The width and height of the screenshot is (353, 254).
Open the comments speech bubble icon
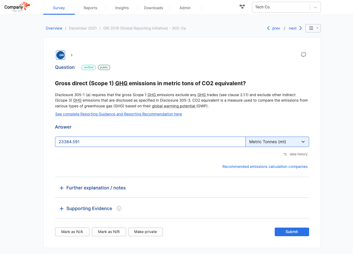tap(303, 55)
